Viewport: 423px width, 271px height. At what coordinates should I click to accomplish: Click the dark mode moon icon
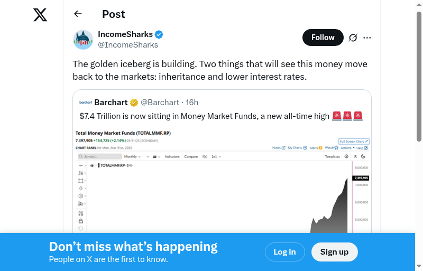[363, 156]
